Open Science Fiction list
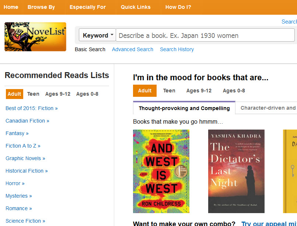Image resolution: width=297 pixels, height=226 pixels. pyautogui.click(x=25, y=221)
